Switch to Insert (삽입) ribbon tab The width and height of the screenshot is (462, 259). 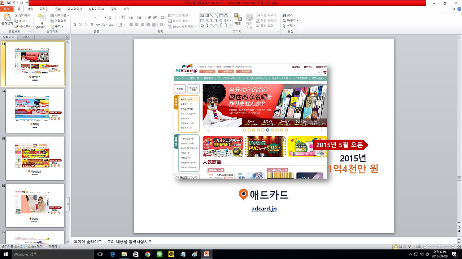pos(30,9)
